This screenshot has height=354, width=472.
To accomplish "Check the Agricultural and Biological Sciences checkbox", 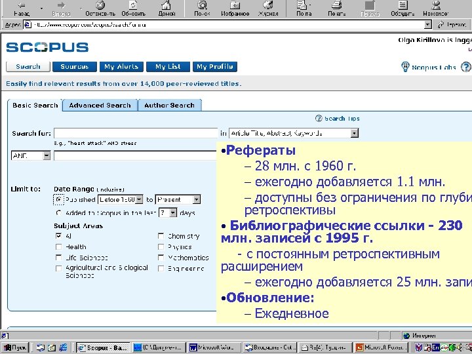I will [59, 268].
